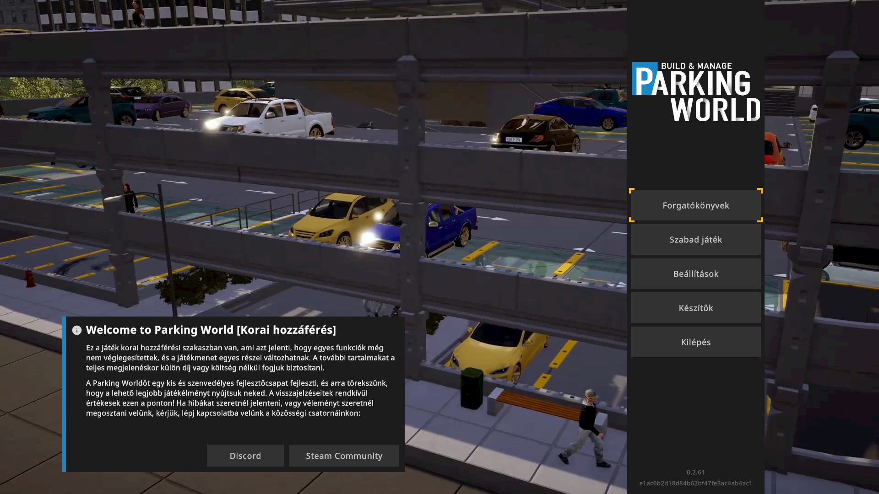
Task: Click the Welcome to Parking World heading
Action: (211, 330)
